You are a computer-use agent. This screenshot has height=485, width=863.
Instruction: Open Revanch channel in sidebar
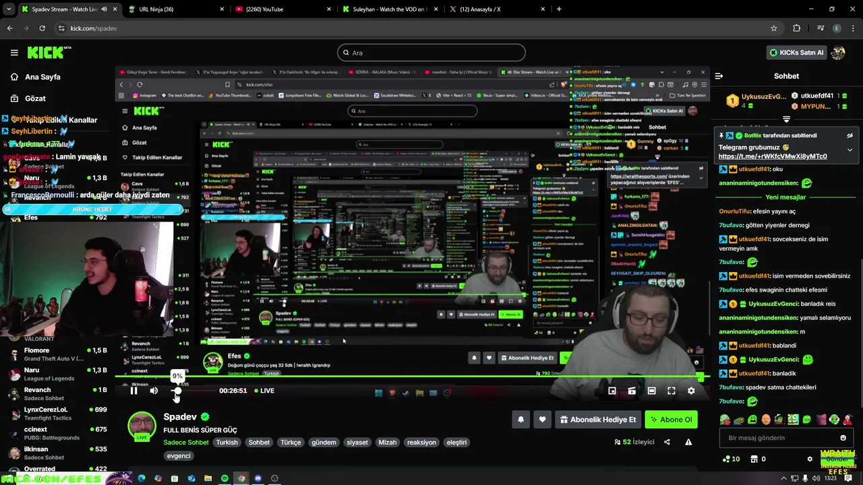(57, 393)
